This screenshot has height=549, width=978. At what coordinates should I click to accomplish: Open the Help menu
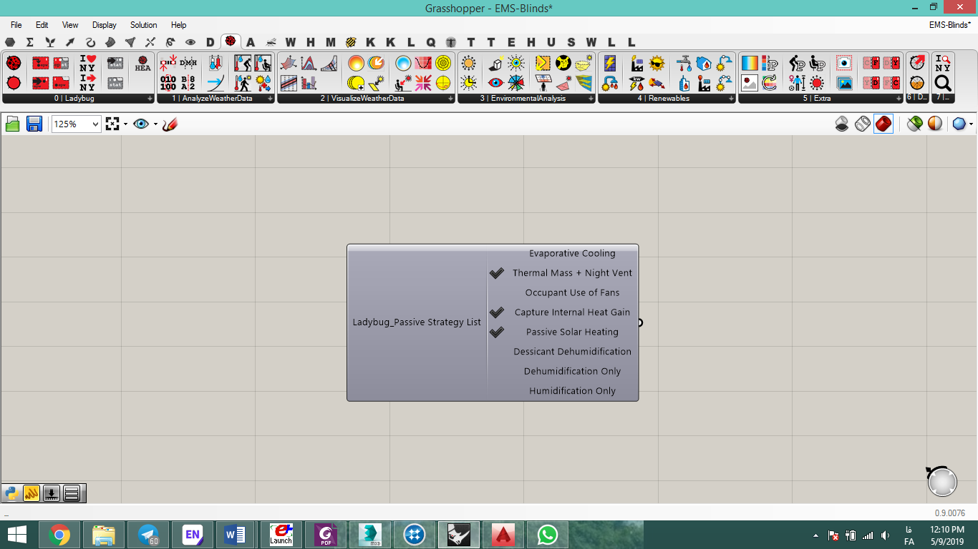tap(179, 25)
